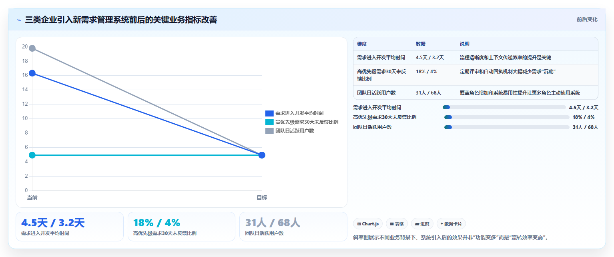The width and height of the screenshot is (614, 257).
Task: Toggle the 团队日活跃用户数 legend swatch
Action: pos(269,131)
